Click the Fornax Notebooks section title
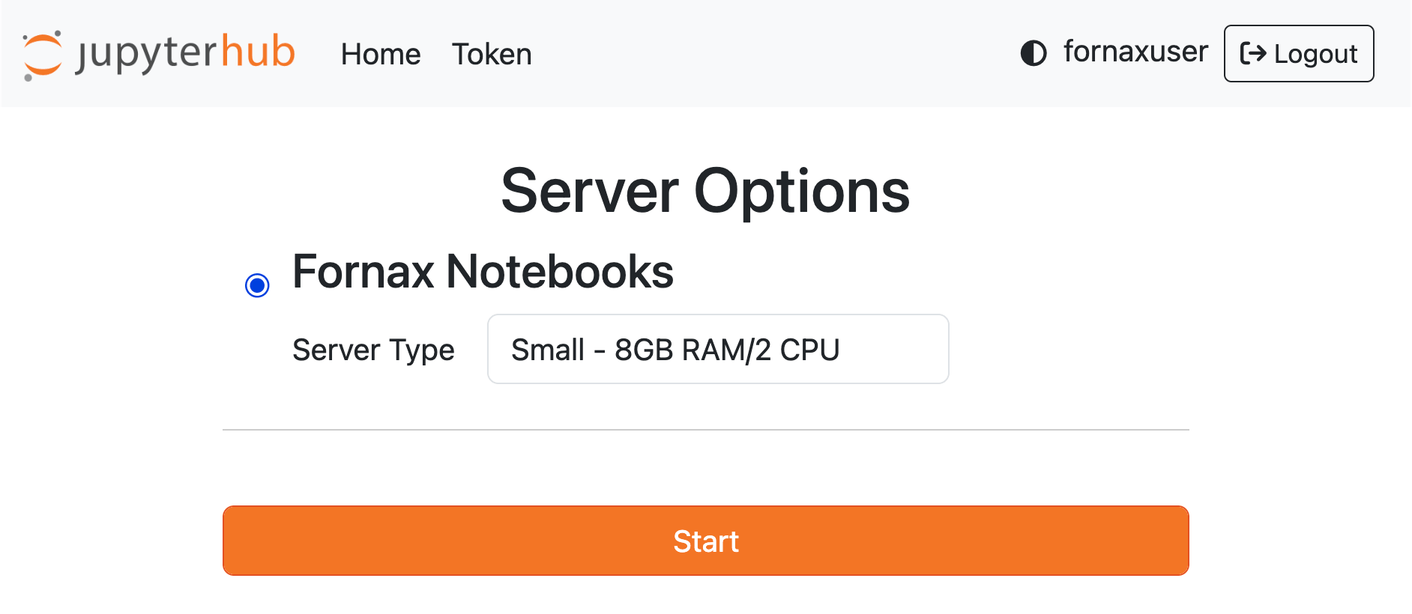1412x614 pixels. click(x=482, y=273)
